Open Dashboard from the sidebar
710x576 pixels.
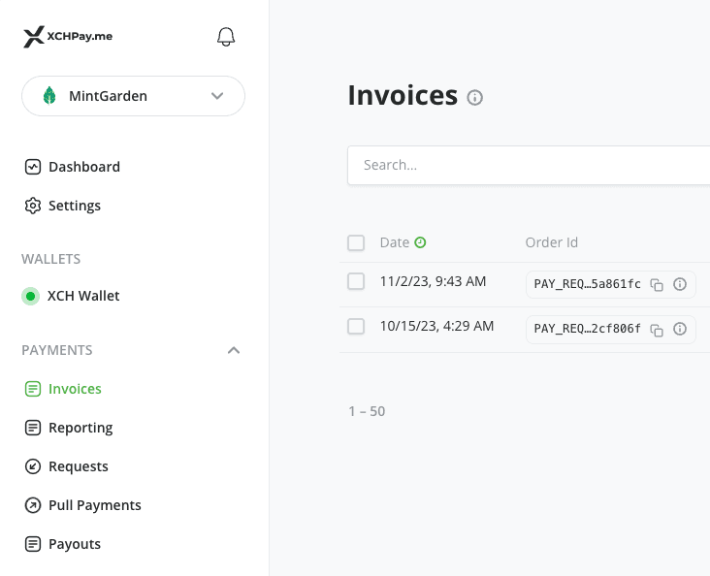(83, 167)
